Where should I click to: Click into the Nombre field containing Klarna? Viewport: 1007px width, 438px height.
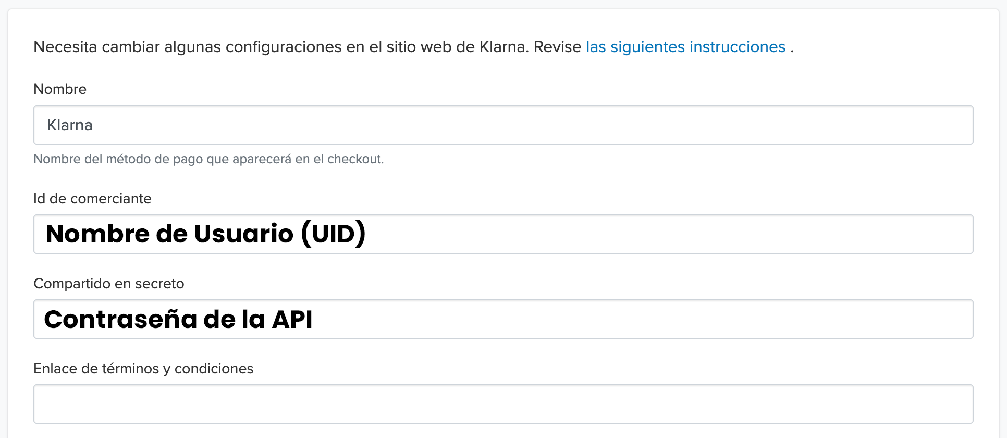click(x=504, y=125)
